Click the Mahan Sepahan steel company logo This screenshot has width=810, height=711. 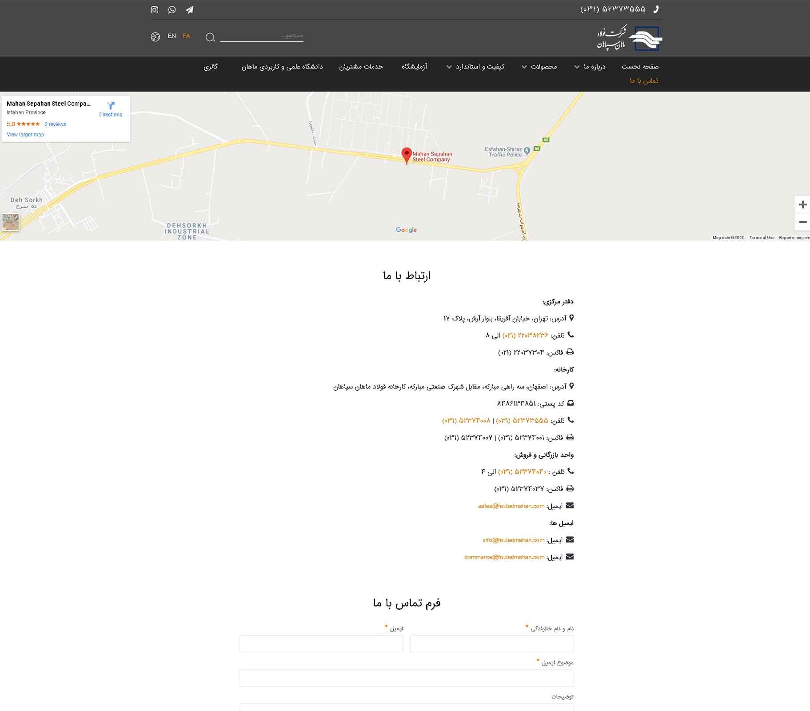pyautogui.click(x=630, y=38)
